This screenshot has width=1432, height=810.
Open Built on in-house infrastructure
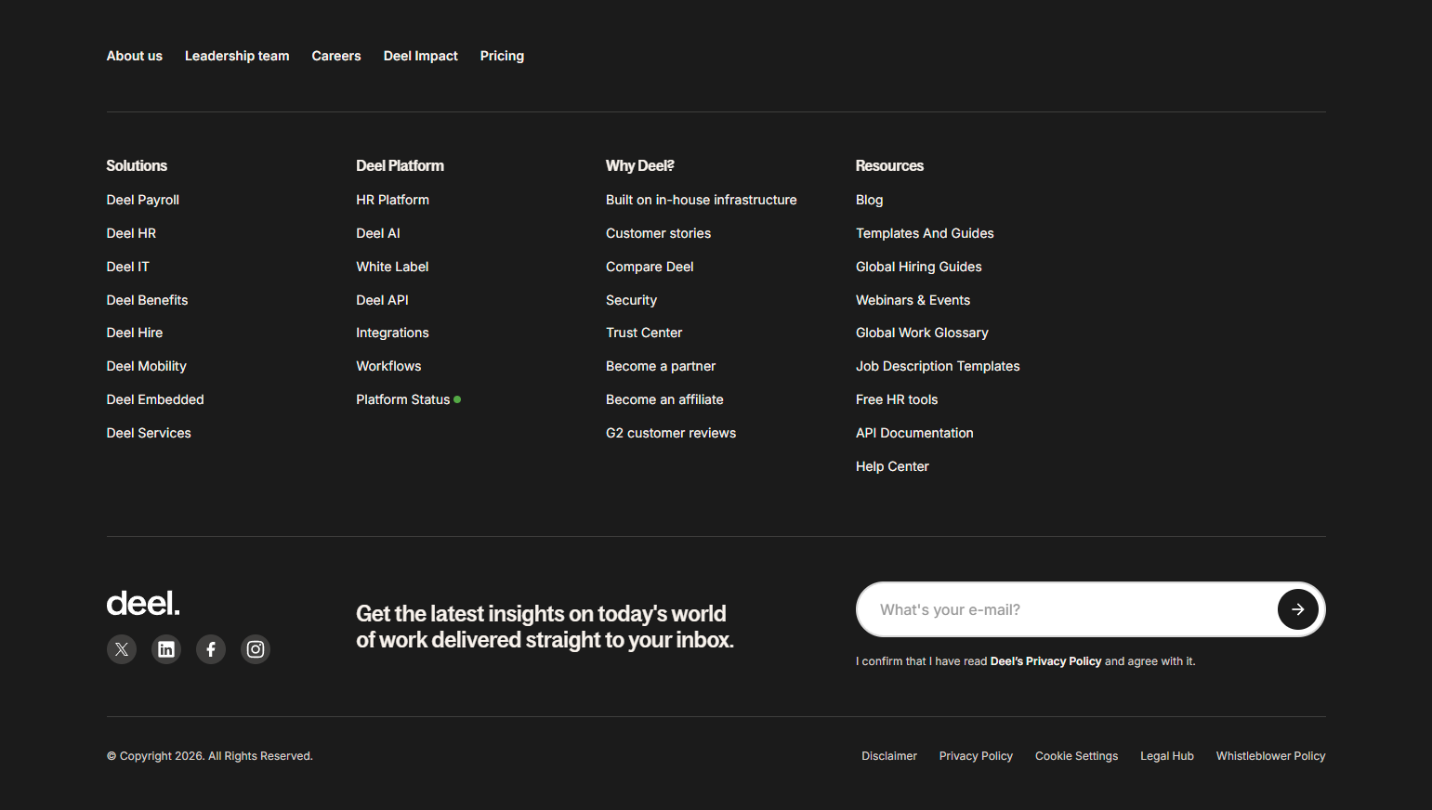tap(702, 200)
